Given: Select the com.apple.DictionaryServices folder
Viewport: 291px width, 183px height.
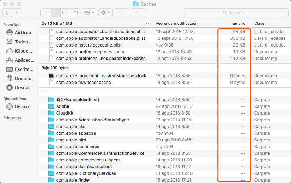Looking at the screenshot, I should coord(86,173).
